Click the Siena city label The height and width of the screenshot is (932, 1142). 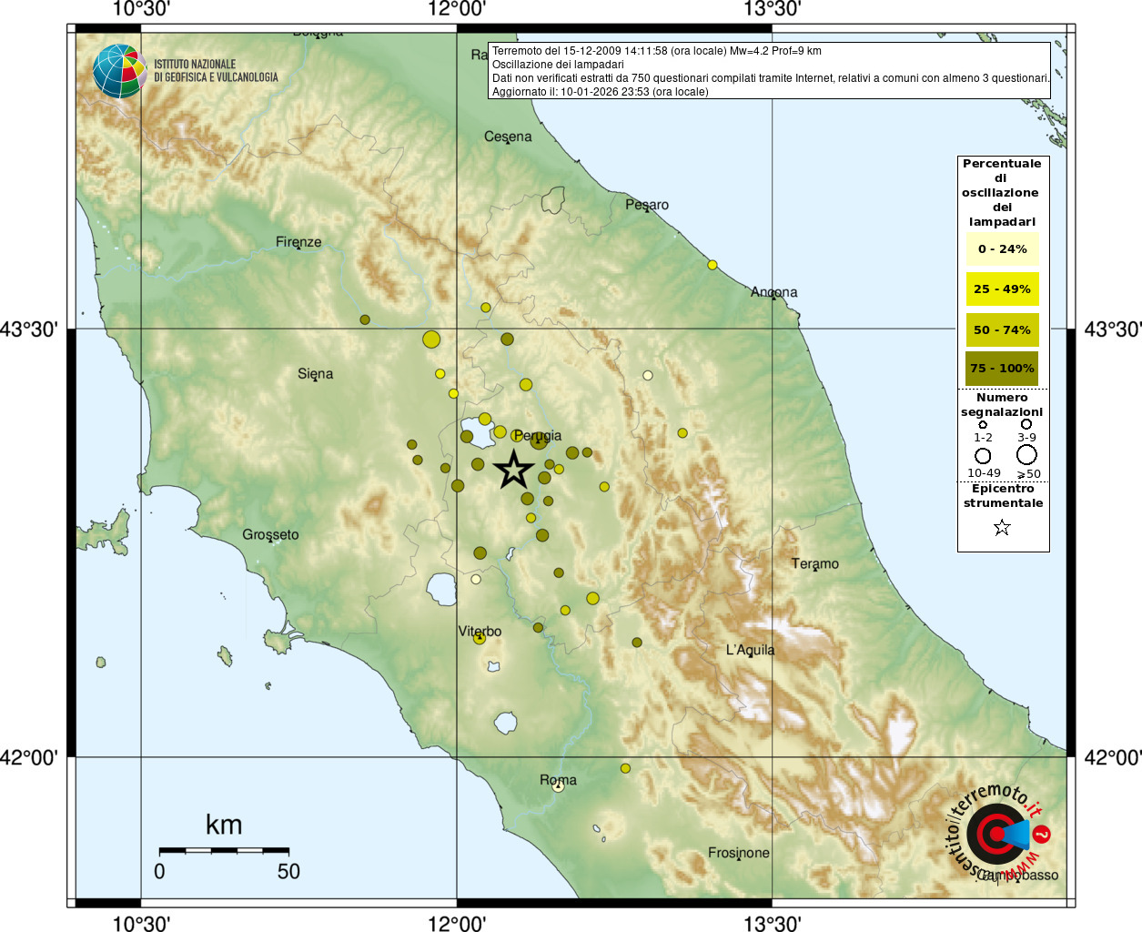click(x=315, y=374)
